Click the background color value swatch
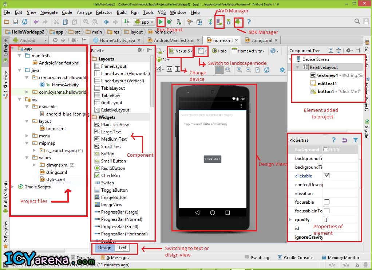Screen dimensions: 372x270 [325, 149]
